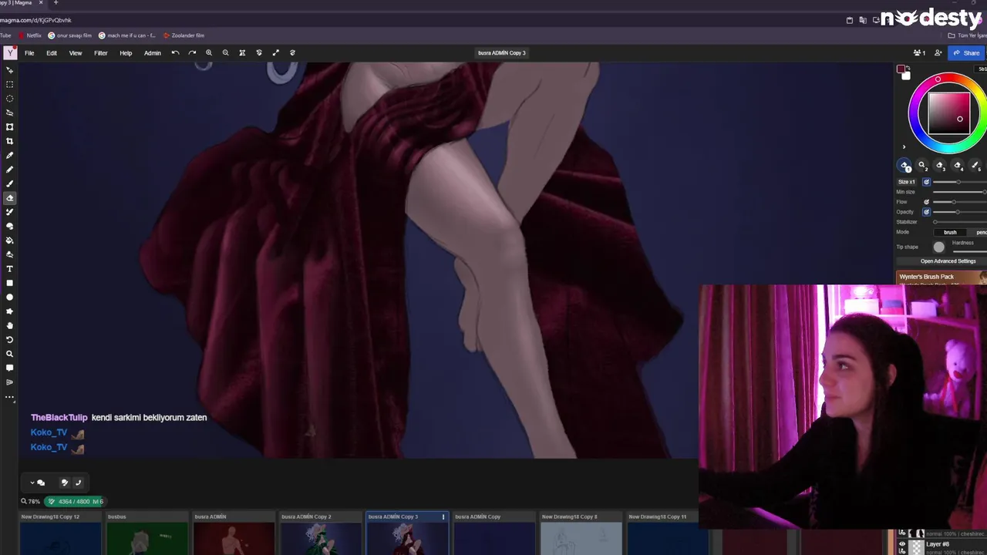Viewport: 987px width, 555px height.
Task: Click the Magma logo home icon
Action: [10, 53]
